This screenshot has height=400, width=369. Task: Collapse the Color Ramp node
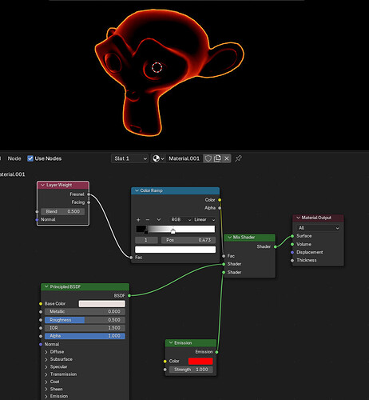click(x=137, y=190)
